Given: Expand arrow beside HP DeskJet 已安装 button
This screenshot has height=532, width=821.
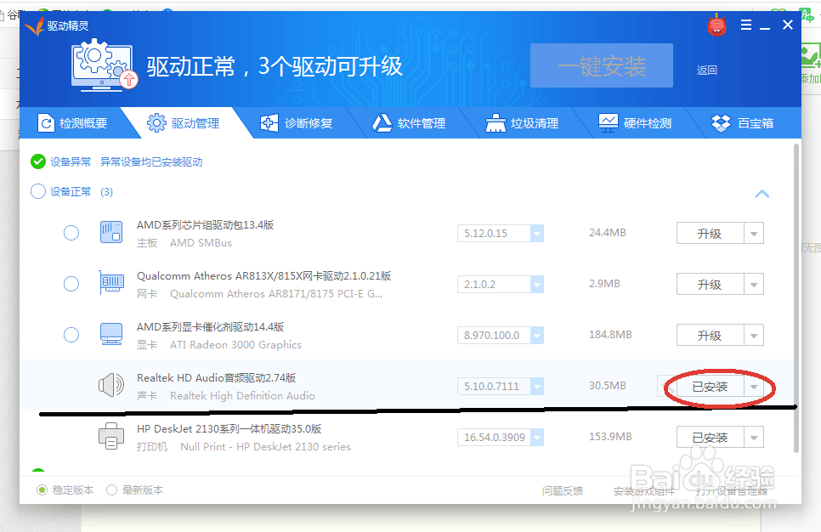Looking at the screenshot, I should pos(754,437).
